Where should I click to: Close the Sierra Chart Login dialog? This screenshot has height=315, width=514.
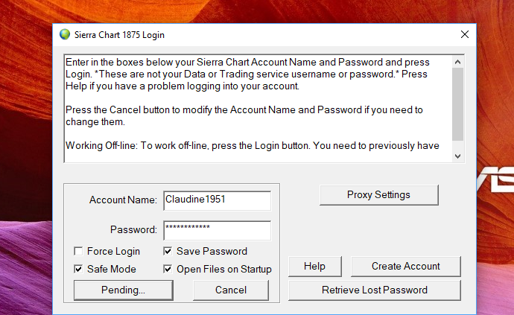465,34
